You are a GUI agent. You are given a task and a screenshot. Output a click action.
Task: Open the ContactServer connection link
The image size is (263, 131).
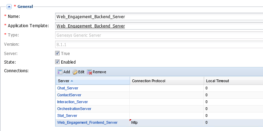(69, 95)
